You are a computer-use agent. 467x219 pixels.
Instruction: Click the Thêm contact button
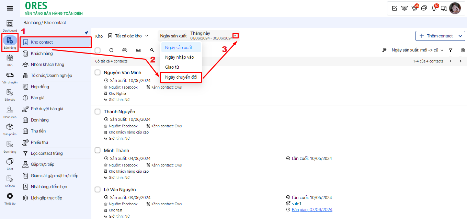point(435,36)
